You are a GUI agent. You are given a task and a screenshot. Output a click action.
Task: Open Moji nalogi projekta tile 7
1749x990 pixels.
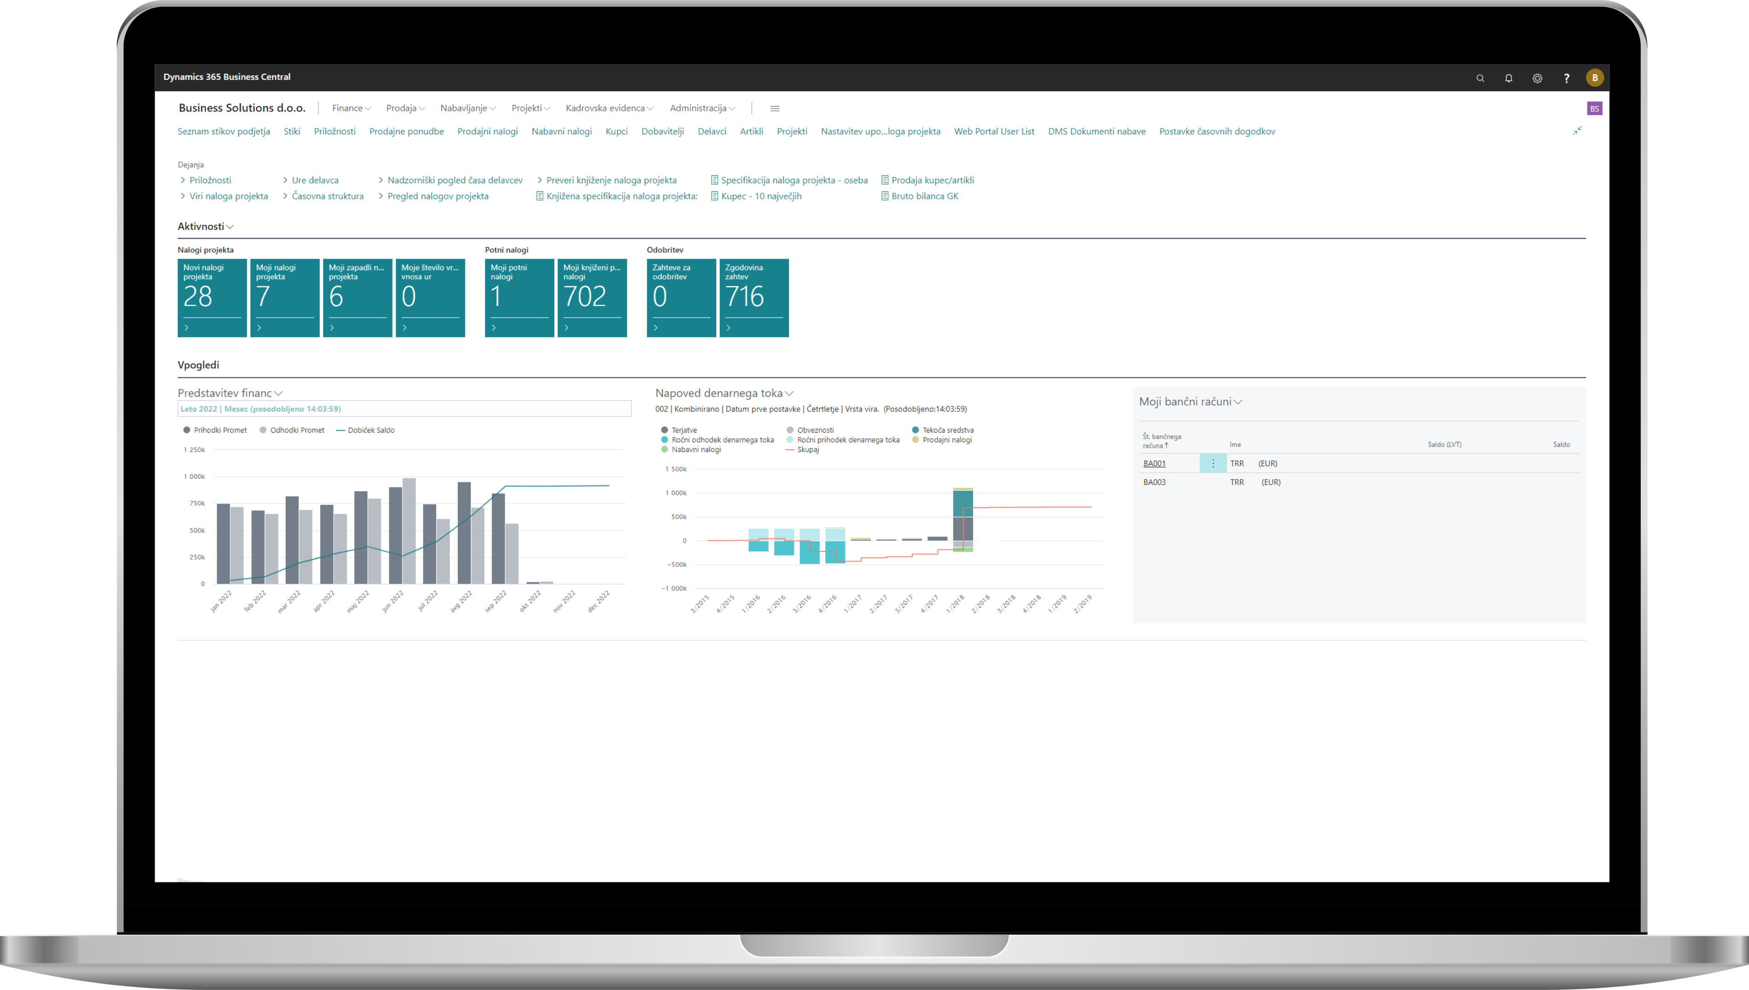click(285, 298)
